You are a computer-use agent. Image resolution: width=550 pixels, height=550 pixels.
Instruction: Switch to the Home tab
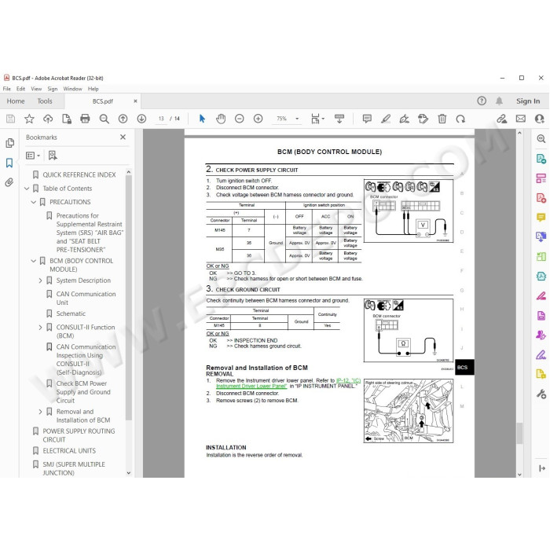click(x=16, y=101)
